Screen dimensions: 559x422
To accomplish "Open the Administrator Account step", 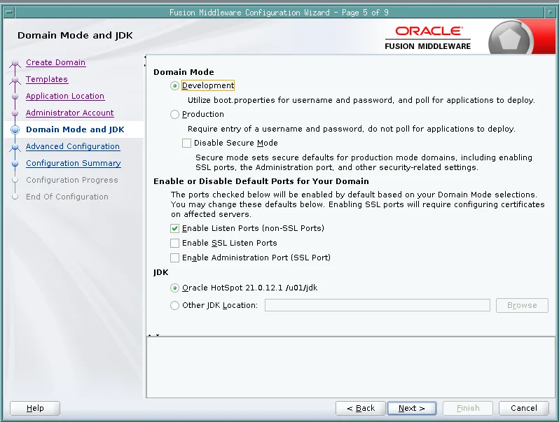I will pyautogui.click(x=70, y=113).
